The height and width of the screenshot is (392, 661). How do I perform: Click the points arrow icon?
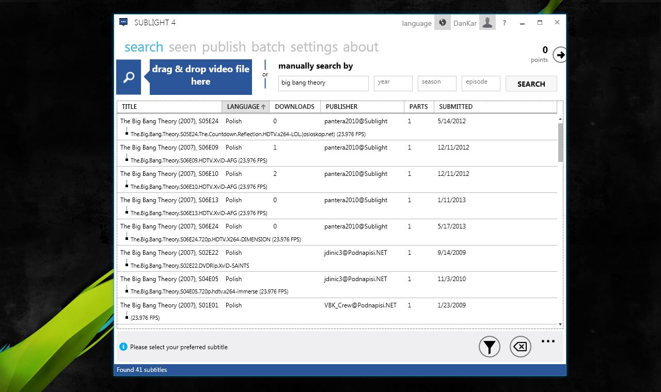point(560,54)
